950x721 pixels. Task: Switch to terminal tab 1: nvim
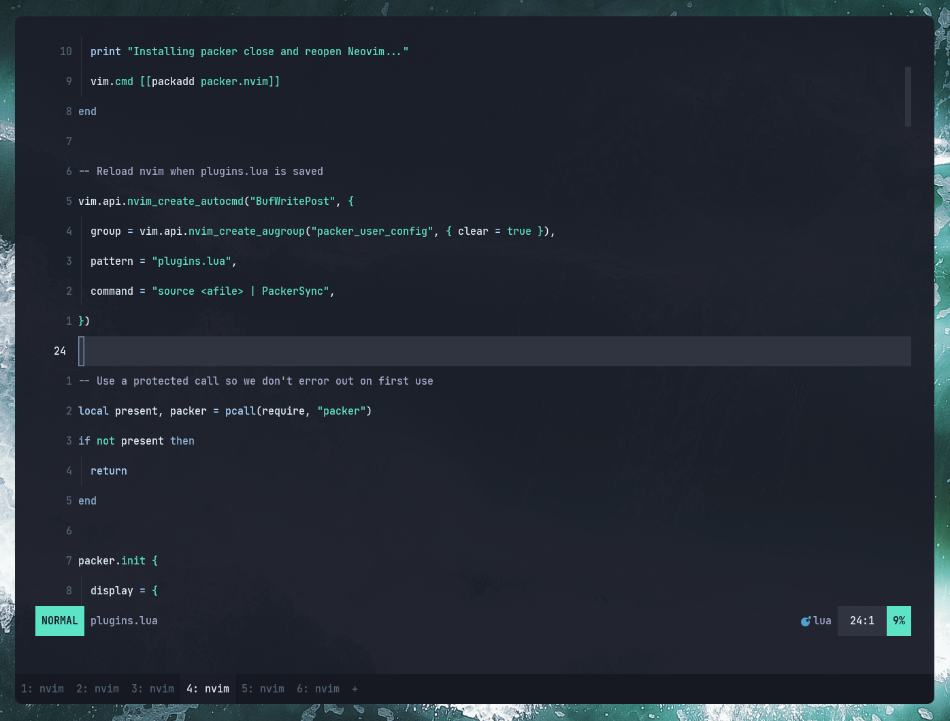click(x=42, y=689)
